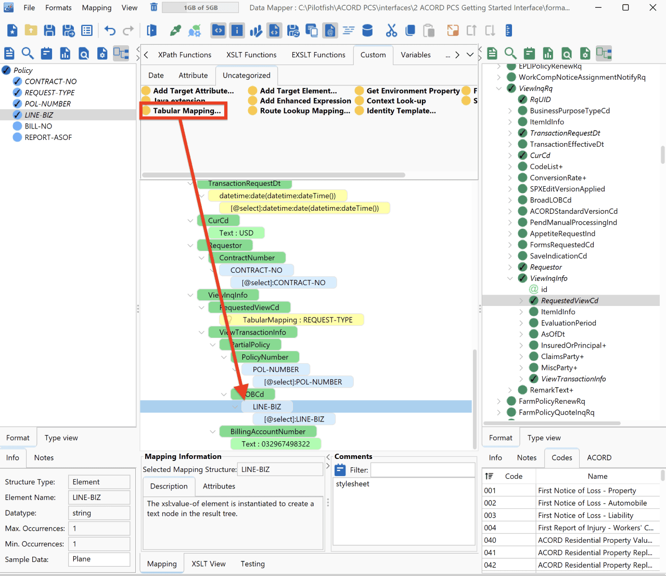
Task: Expand the Requestor node in target tree
Action: click(x=510, y=267)
